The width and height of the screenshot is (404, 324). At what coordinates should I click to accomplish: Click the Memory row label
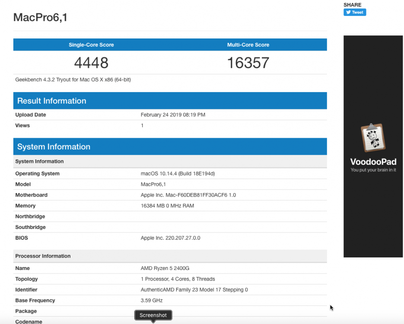tap(25, 206)
